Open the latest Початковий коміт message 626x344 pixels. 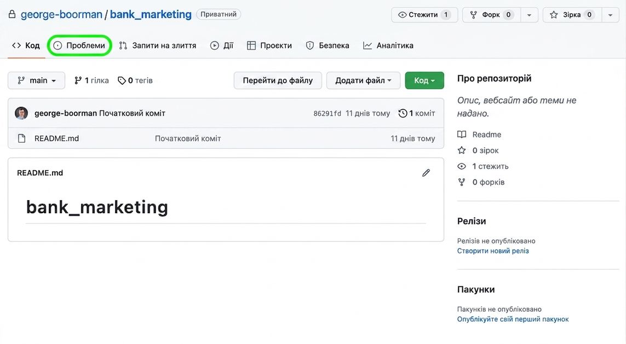132,113
